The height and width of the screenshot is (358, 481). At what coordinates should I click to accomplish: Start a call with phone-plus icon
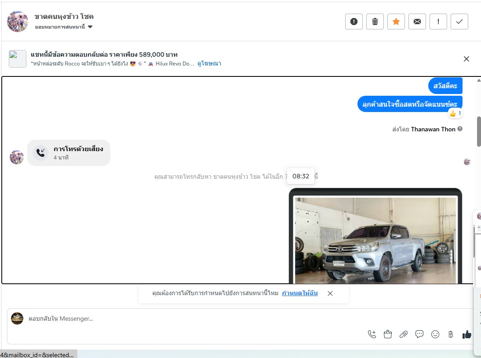[x=372, y=334]
